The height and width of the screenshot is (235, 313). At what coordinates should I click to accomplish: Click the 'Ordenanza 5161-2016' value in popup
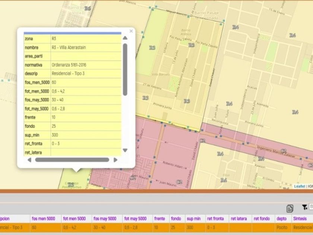[x=69, y=65]
